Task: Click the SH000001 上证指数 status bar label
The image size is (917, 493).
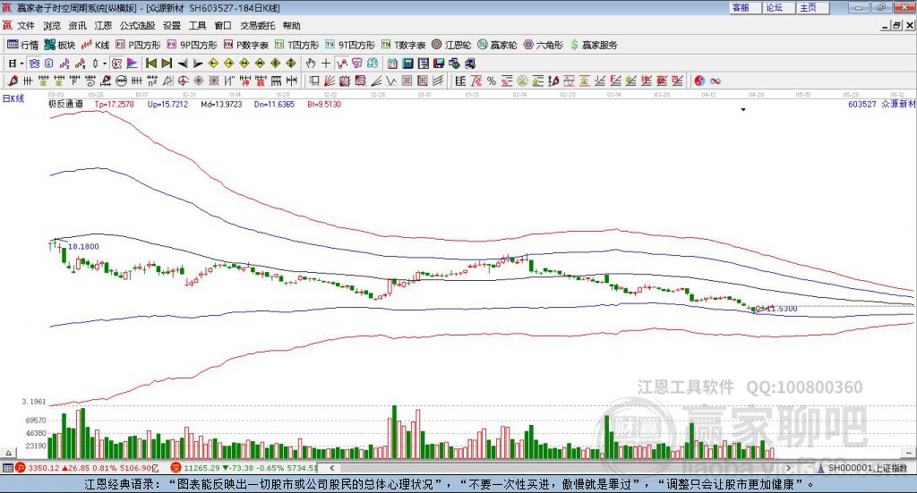Action: click(866, 468)
